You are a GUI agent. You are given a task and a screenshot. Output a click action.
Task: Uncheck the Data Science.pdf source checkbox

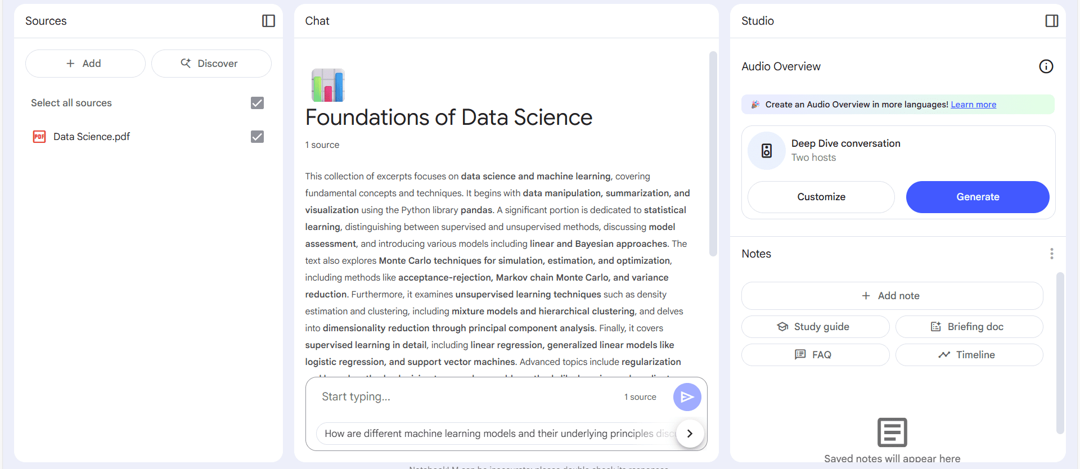(257, 137)
